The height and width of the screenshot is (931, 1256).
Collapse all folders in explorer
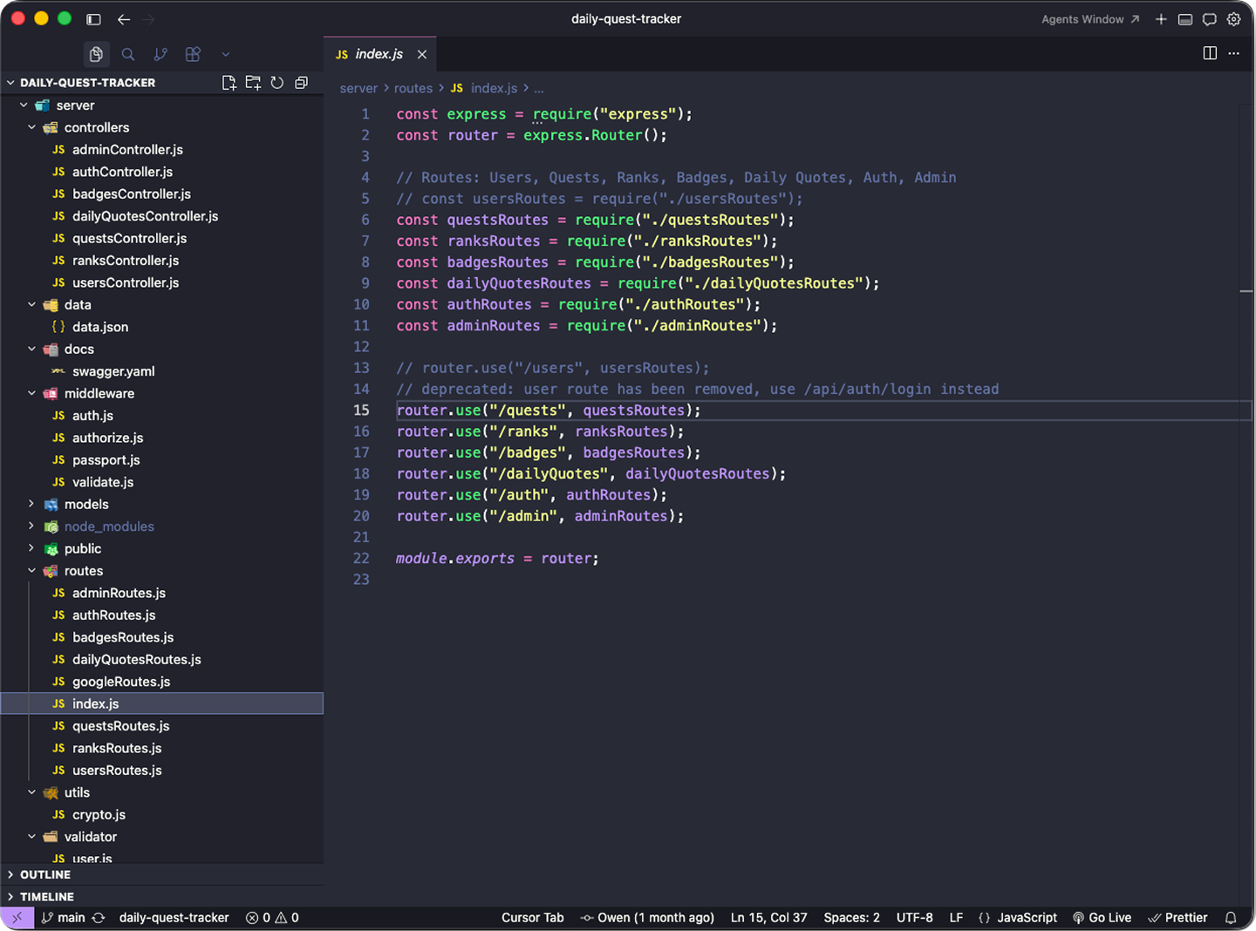tap(302, 83)
